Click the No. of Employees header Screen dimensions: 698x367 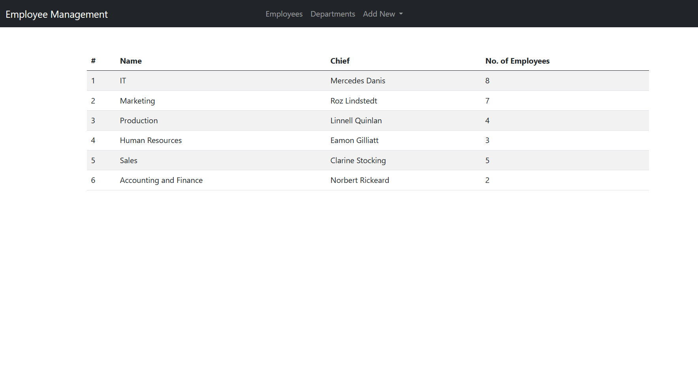coord(517,61)
